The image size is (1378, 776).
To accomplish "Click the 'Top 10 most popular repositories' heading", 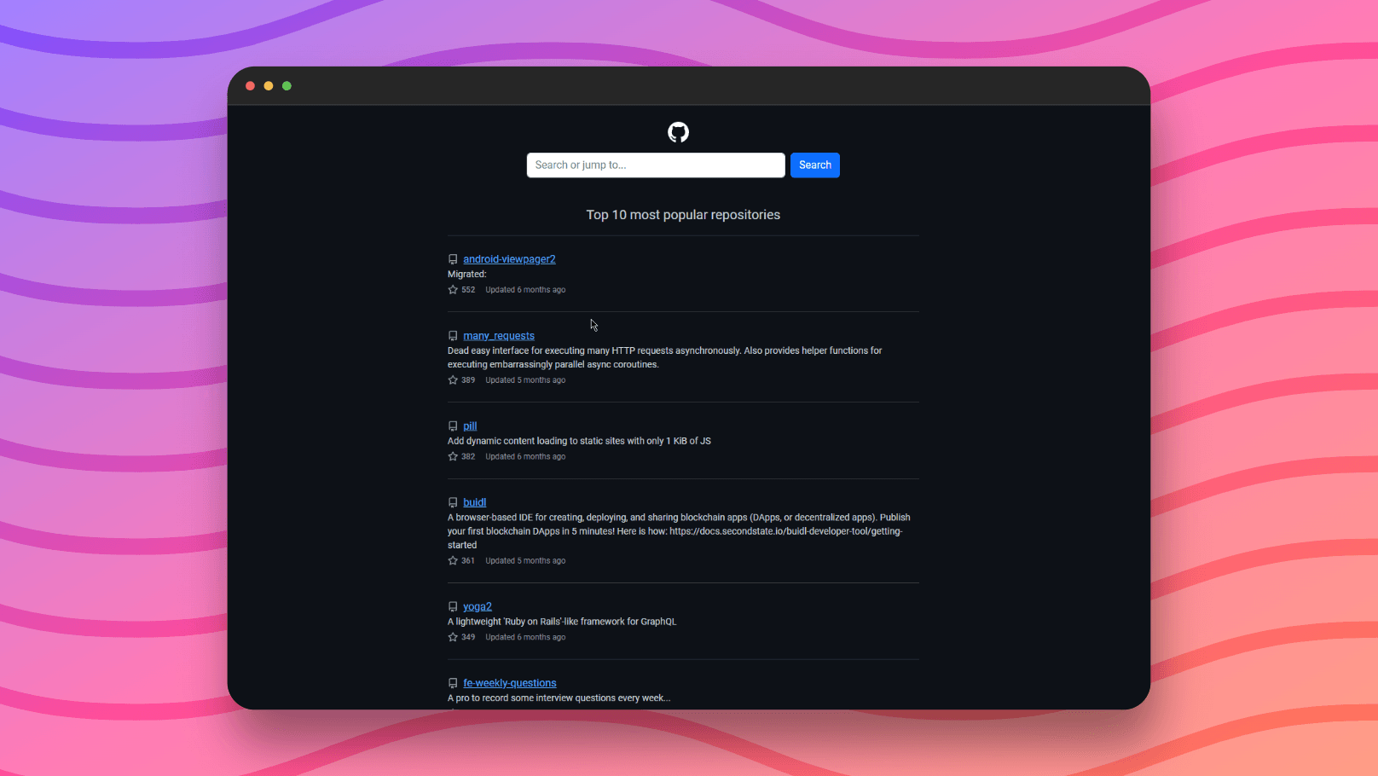I will (683, 215).
